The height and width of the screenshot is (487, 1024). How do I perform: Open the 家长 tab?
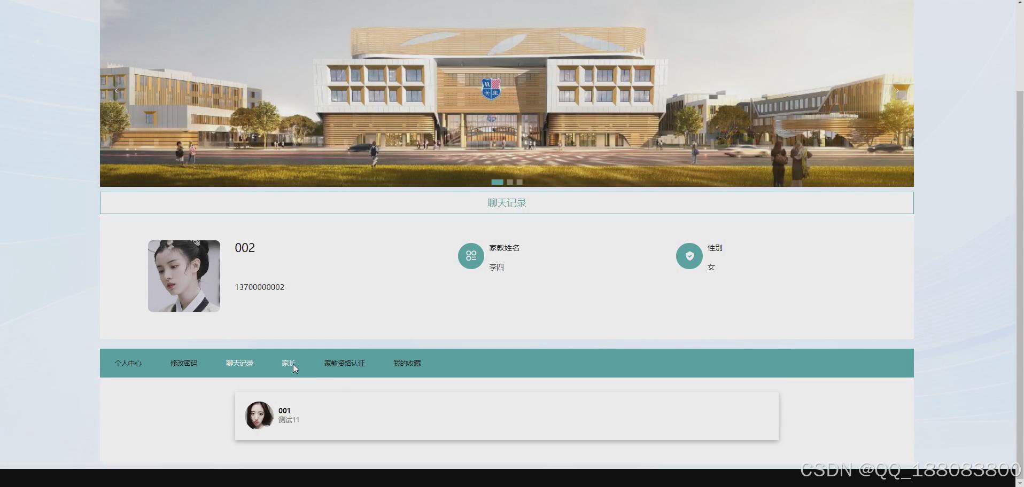[x=289, y=363]
